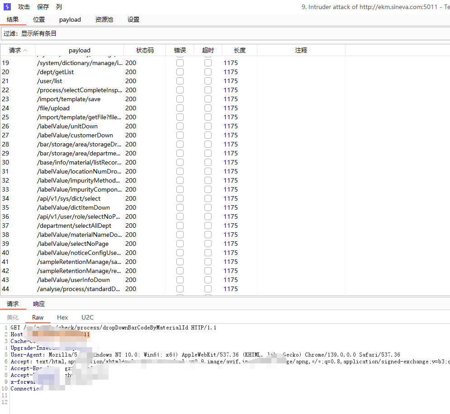Sort by the 请求 column header
450x414 pixels.
tap(18, 50)
